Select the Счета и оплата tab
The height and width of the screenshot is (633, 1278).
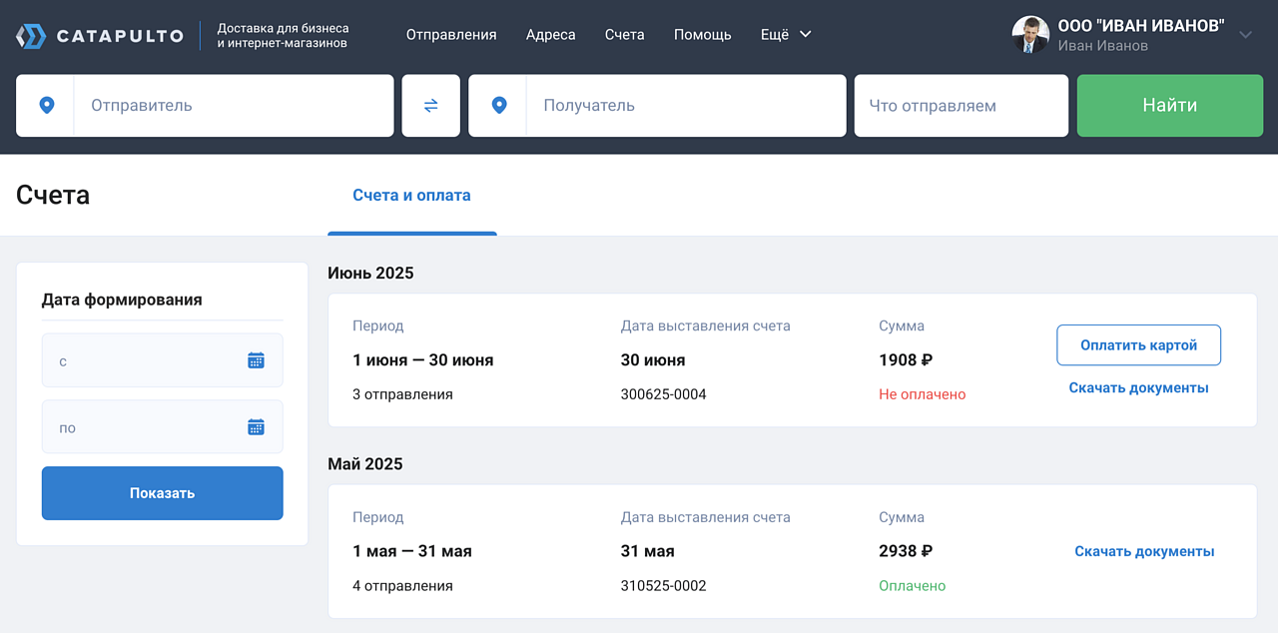point(411,196)
